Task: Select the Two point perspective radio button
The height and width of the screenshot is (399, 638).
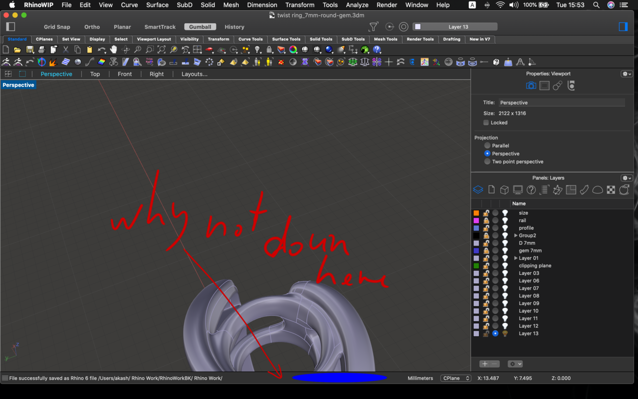Action: [487, 162]
